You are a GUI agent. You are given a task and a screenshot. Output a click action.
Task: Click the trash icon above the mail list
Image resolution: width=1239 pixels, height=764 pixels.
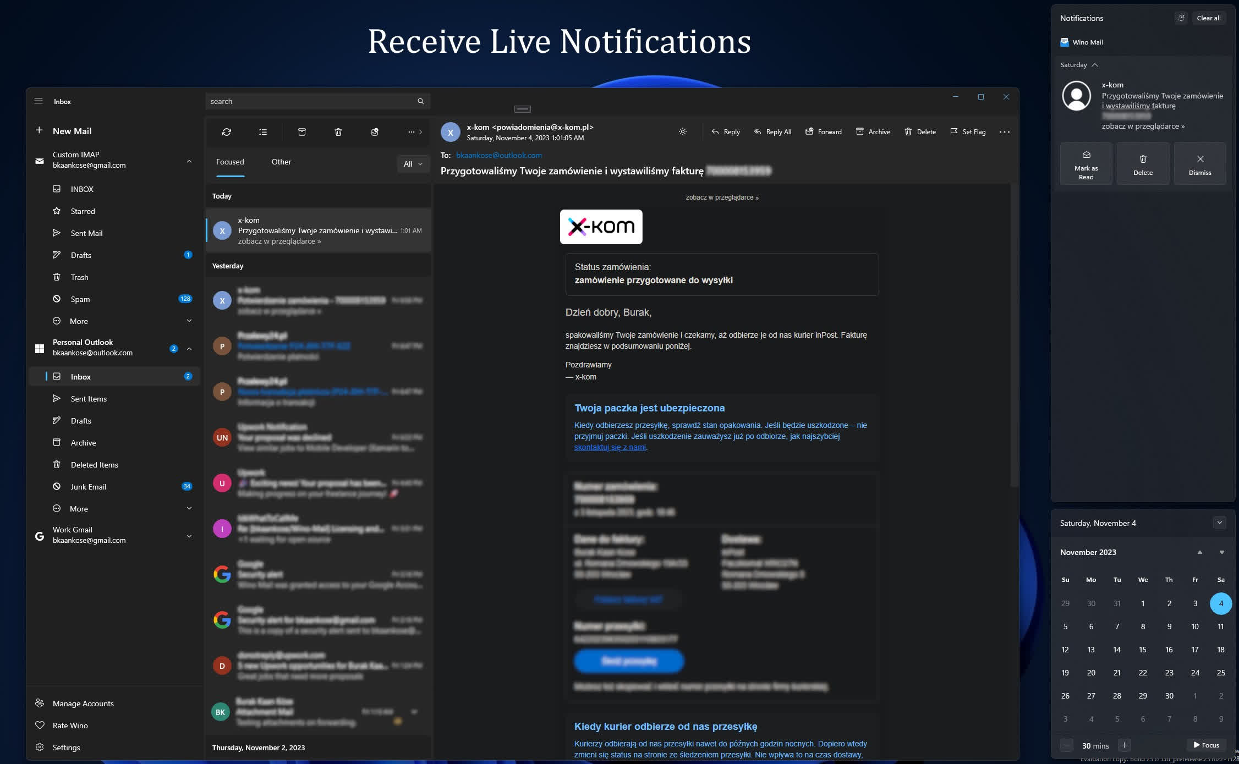(338, 132)
